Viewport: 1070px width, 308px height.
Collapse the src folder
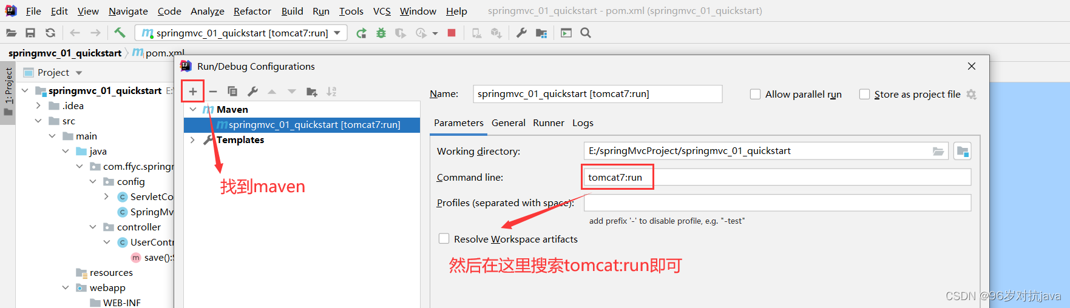[38, 121]
